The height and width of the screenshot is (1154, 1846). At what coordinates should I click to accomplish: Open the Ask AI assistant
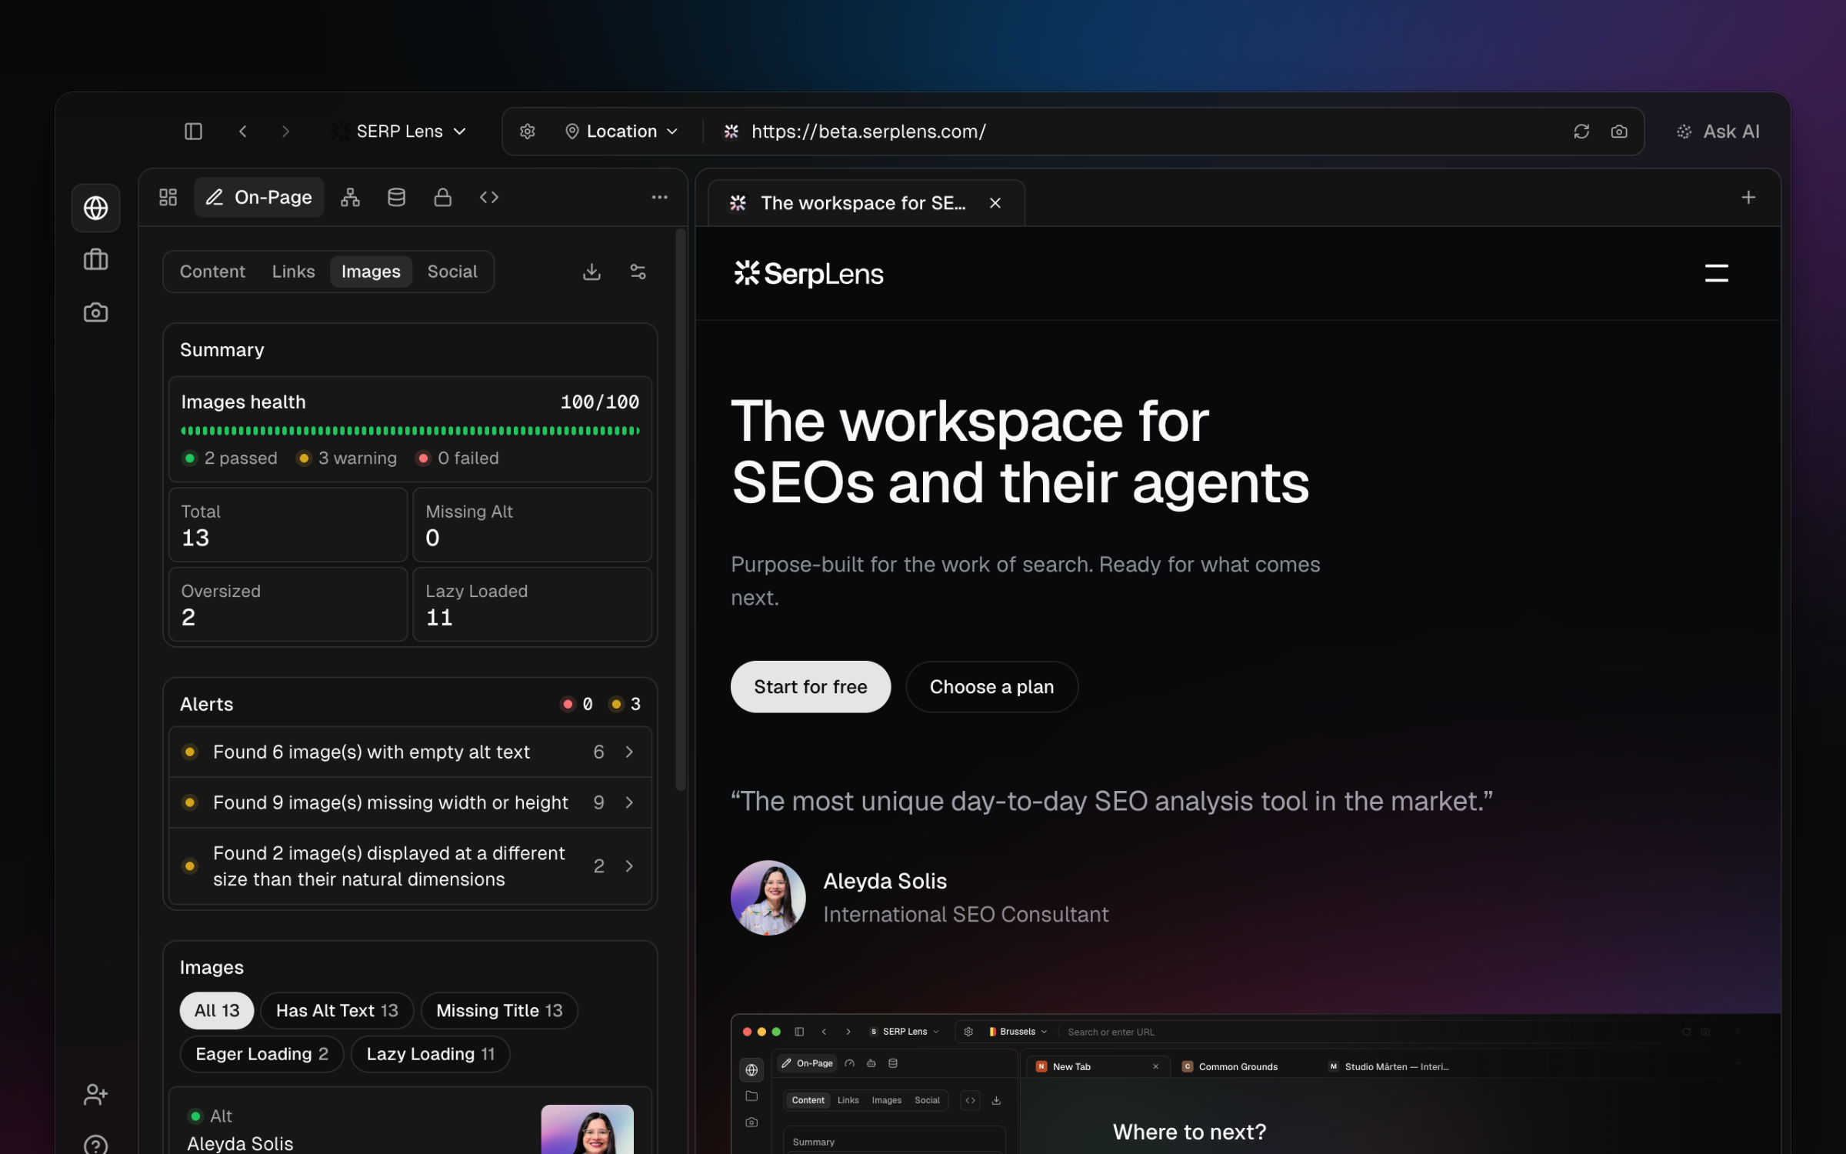click(1718, 132)
